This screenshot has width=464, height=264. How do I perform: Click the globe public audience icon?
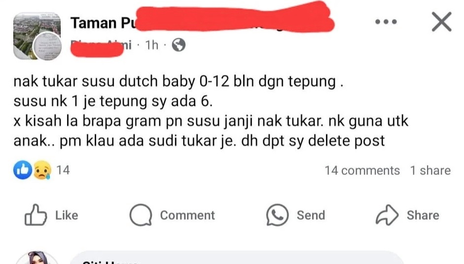point(178,45)
